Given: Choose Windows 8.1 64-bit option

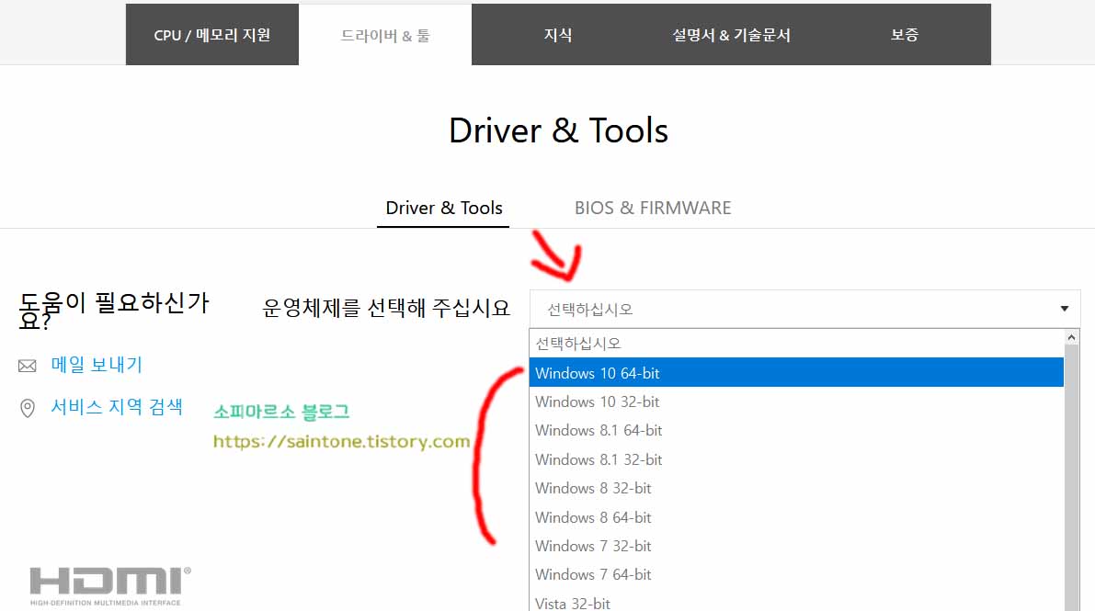Looking at the screenshot, I should pos(796,430).
